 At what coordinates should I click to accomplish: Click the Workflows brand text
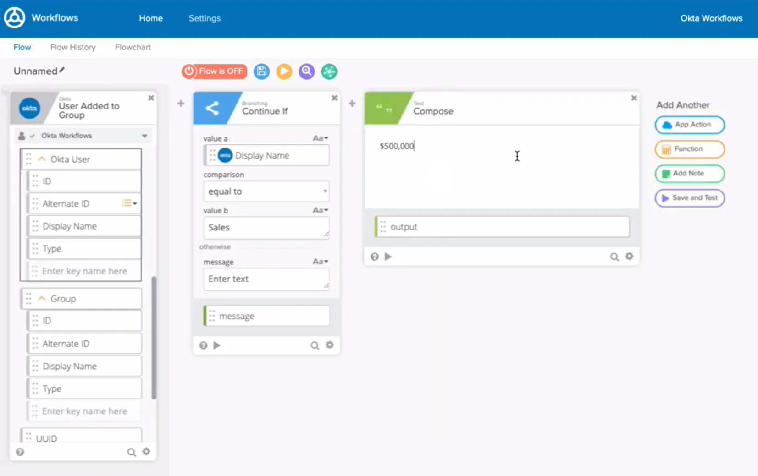tap(55, 18)
